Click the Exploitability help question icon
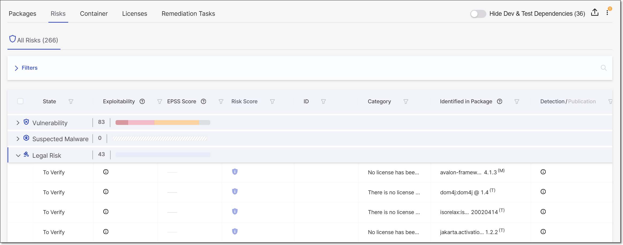Image resolution: width=623 pixels, height=245 pixels. click(x=142, y=101)
